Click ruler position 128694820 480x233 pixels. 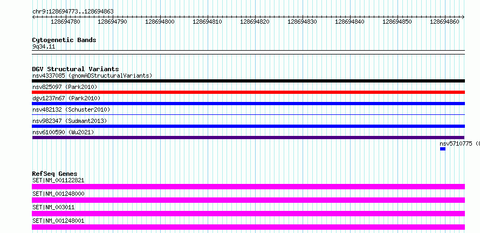[255, 22]
